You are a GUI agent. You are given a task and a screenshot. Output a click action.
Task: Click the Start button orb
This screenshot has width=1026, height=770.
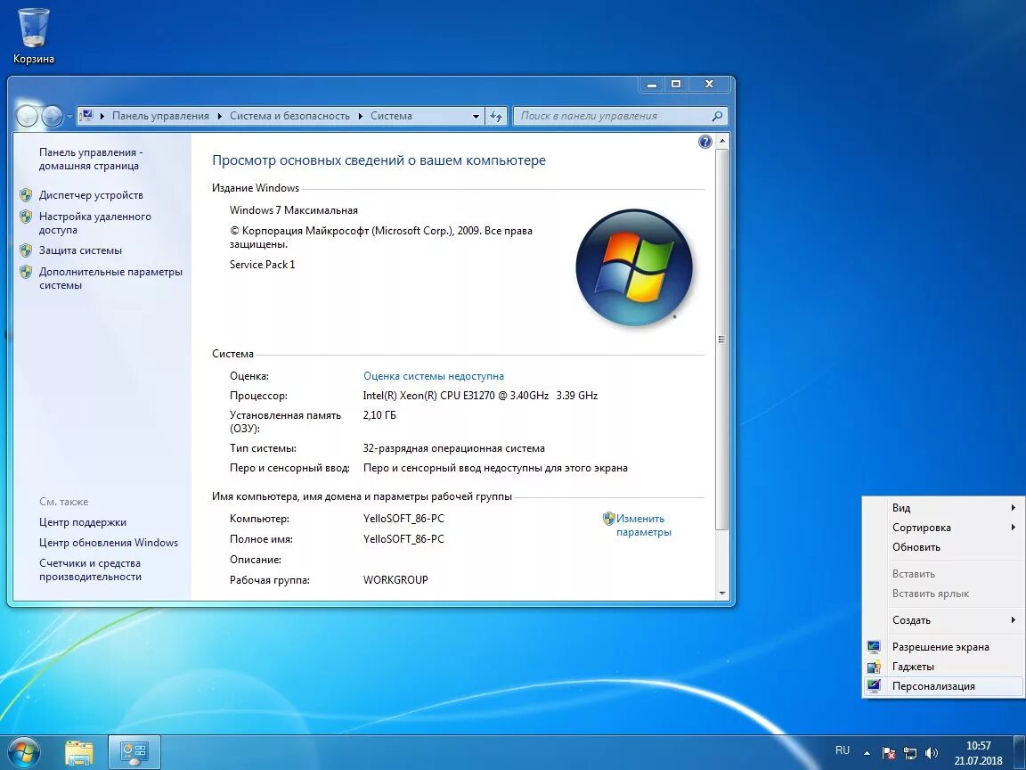point(23,752)
